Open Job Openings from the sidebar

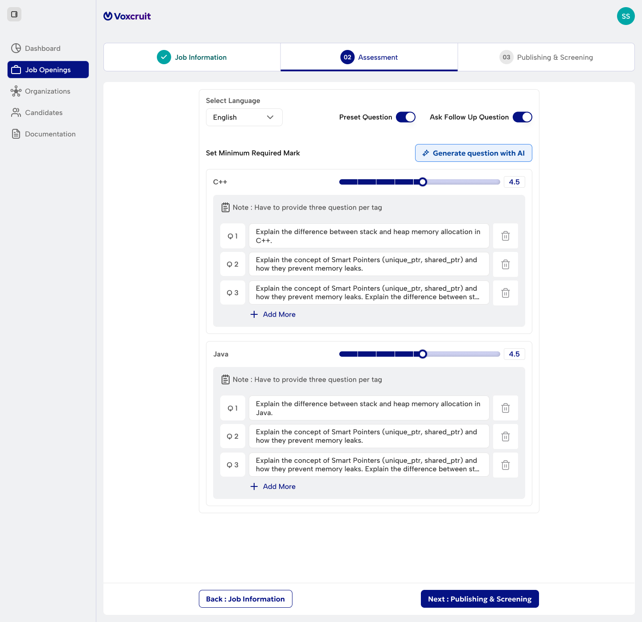point(48,70)
